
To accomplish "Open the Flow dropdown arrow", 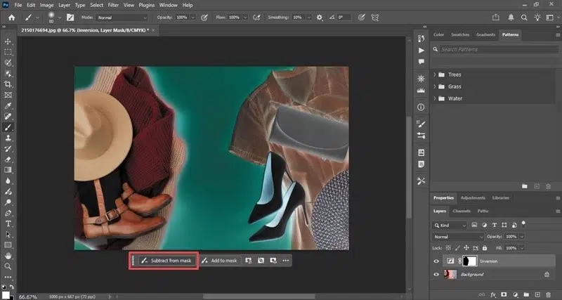I will point(245,17).
